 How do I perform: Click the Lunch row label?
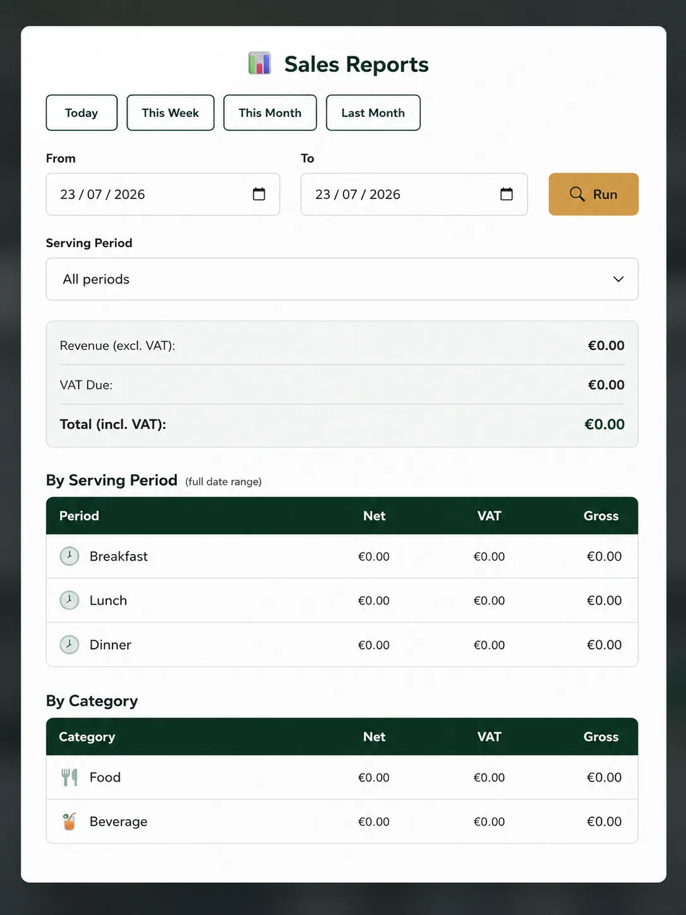pos(108,600)
